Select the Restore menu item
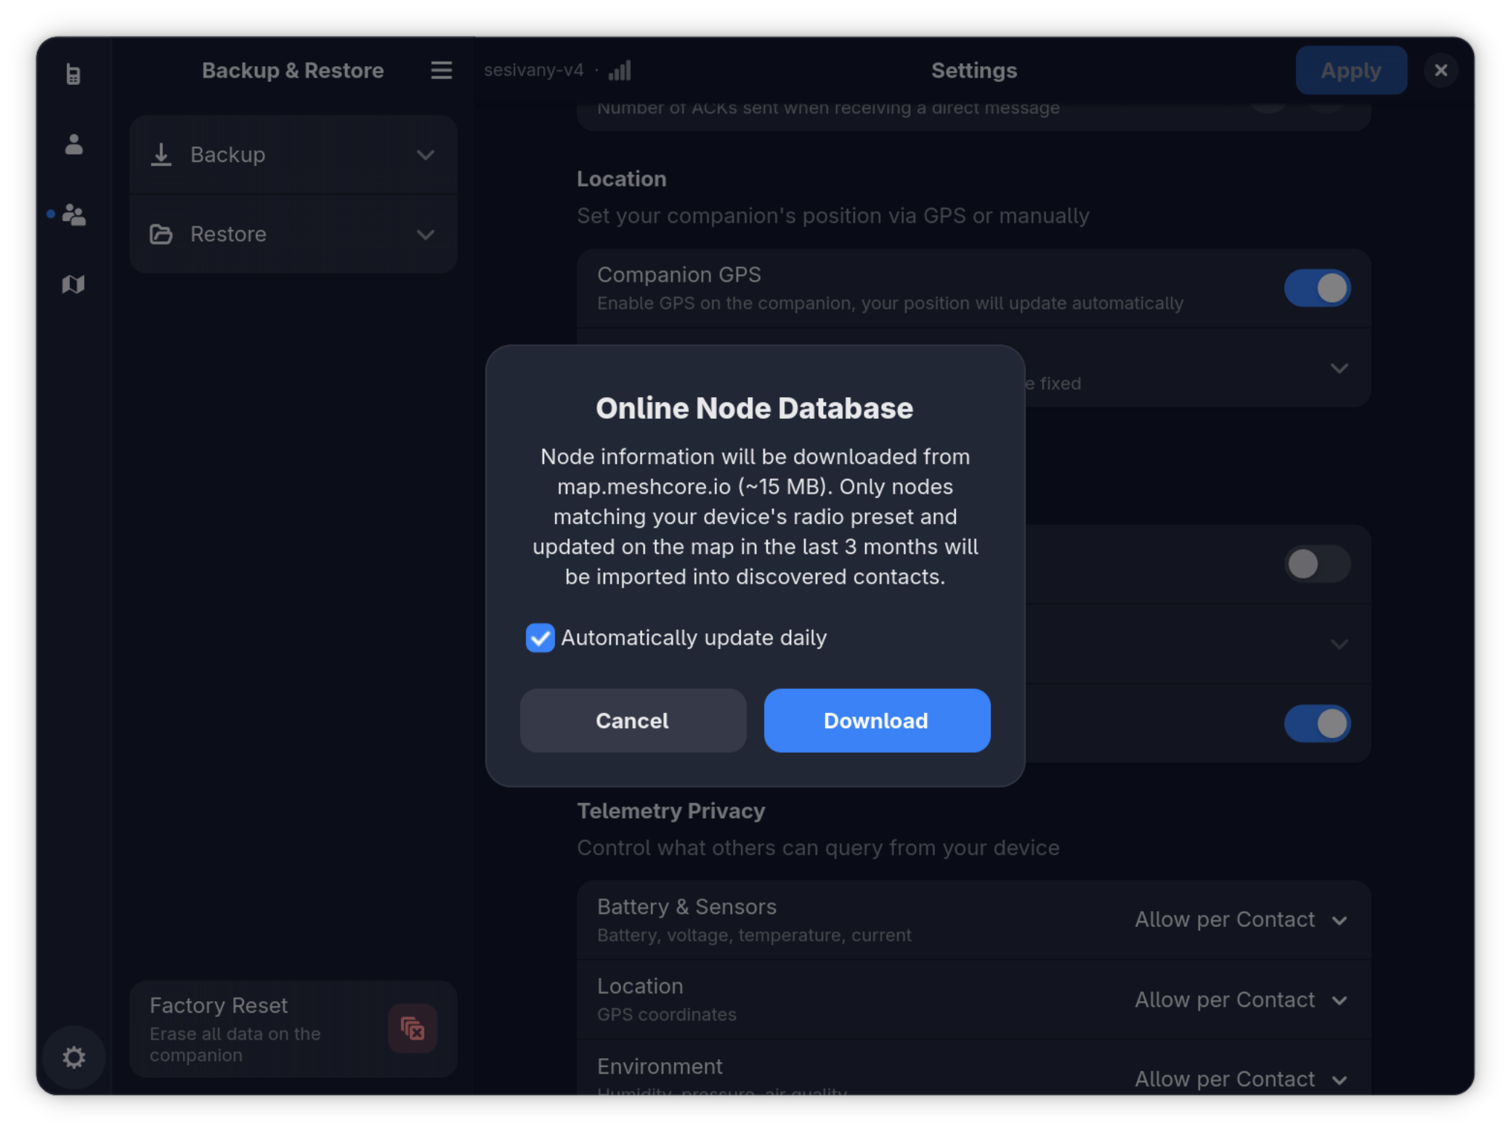Screen dimensions: 1511x1131 pyautogui.click(x=293, y=234)
